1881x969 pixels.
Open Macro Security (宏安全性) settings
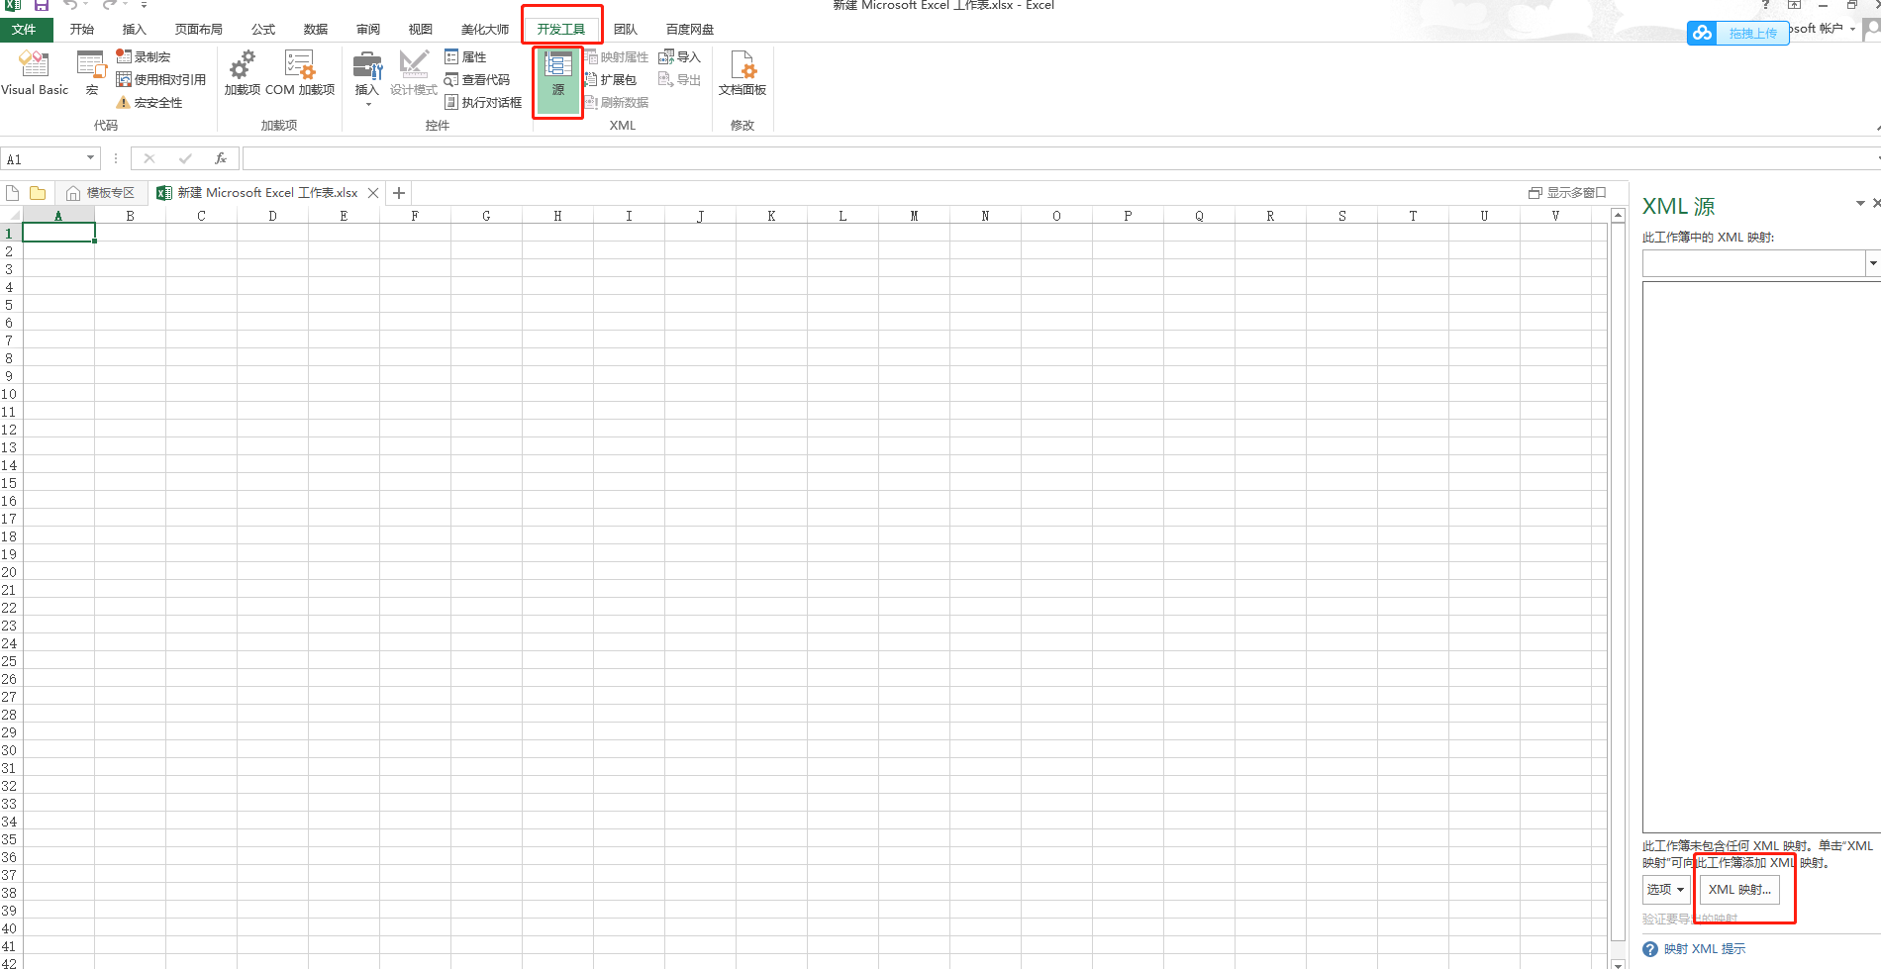pyautogui.click(x=149, y=102)
